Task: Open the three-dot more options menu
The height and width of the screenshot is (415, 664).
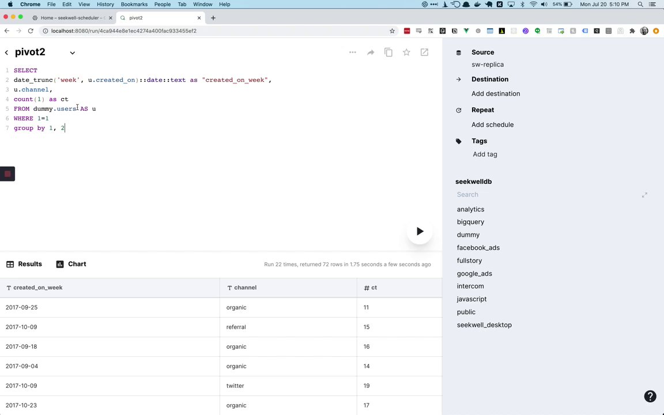Action: pyautogui.click(x=352, y=52)
